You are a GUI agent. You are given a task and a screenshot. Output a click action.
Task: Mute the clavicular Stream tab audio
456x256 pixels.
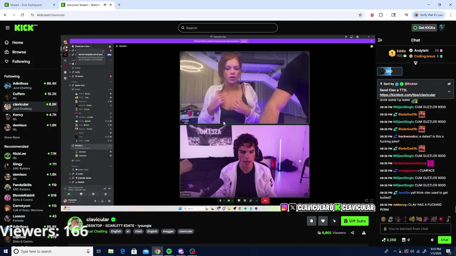point(105,5)
